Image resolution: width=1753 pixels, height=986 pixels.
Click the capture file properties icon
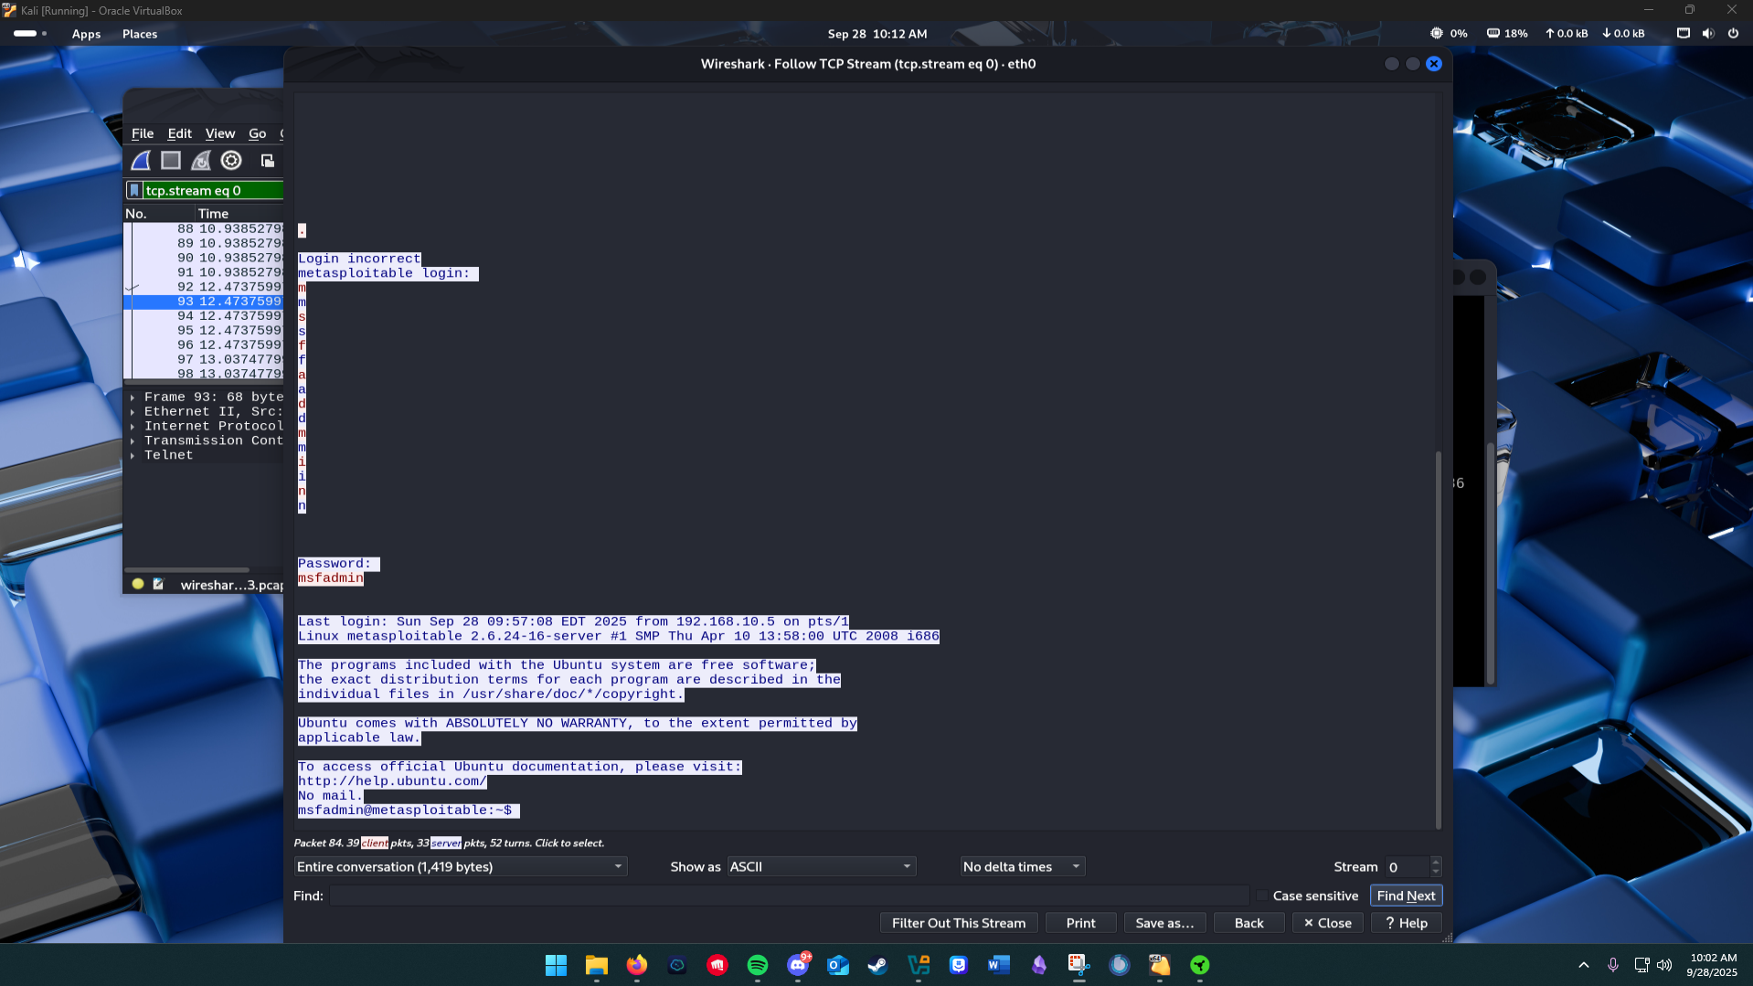(158, 584)
